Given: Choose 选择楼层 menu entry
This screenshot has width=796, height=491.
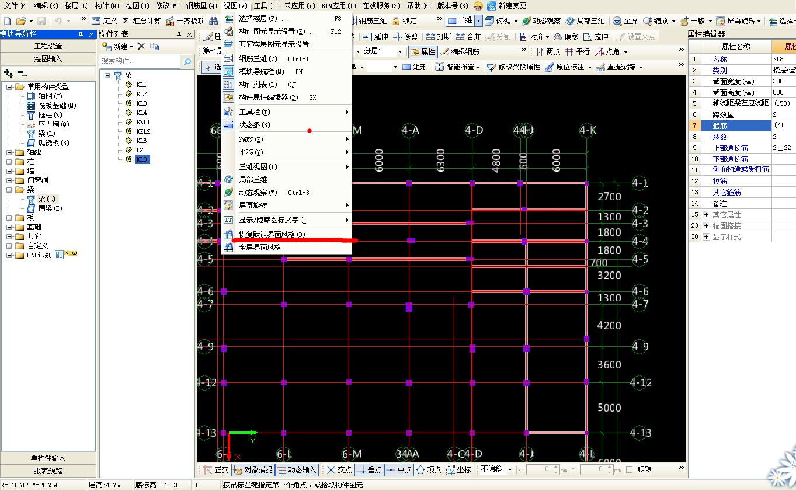Looking at the screenshot, I should coord(286,19).
